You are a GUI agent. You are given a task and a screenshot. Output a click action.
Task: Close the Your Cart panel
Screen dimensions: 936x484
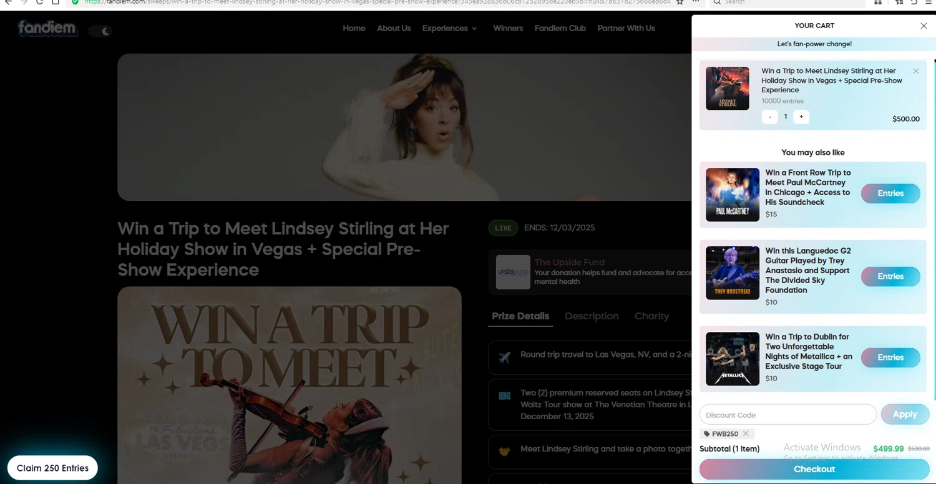[x=924, y=26]
